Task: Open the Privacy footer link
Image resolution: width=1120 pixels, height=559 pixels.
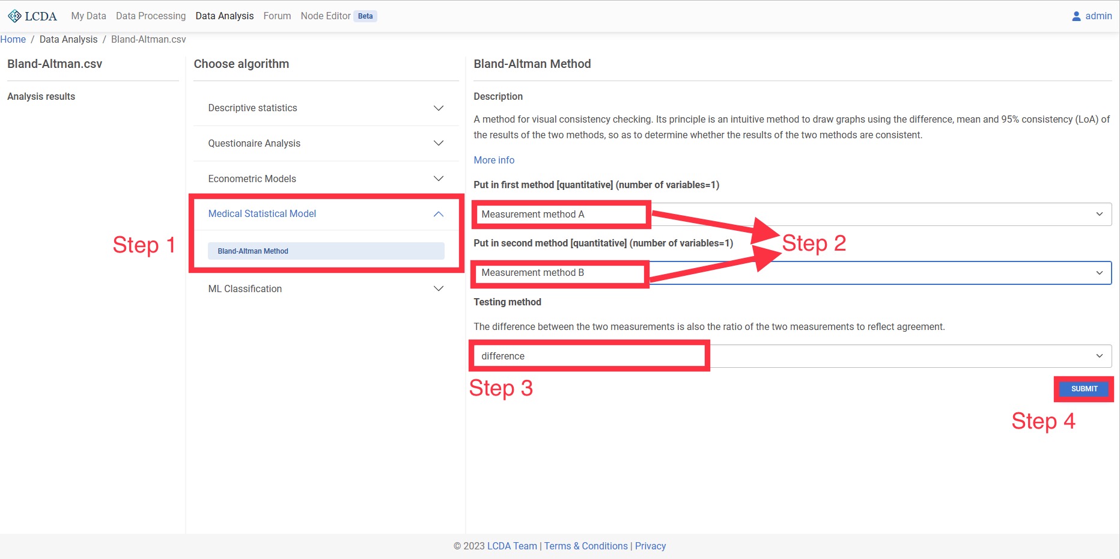Action: [x=650, y=546]
